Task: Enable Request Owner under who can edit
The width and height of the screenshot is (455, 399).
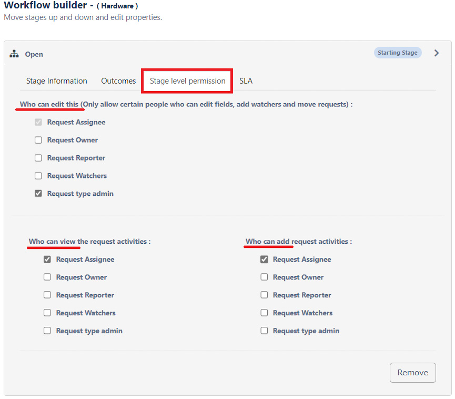Action: click(x=38, y=140)
